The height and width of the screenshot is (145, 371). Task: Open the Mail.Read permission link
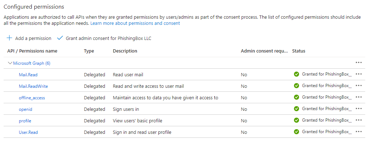[x=28, y=74]
